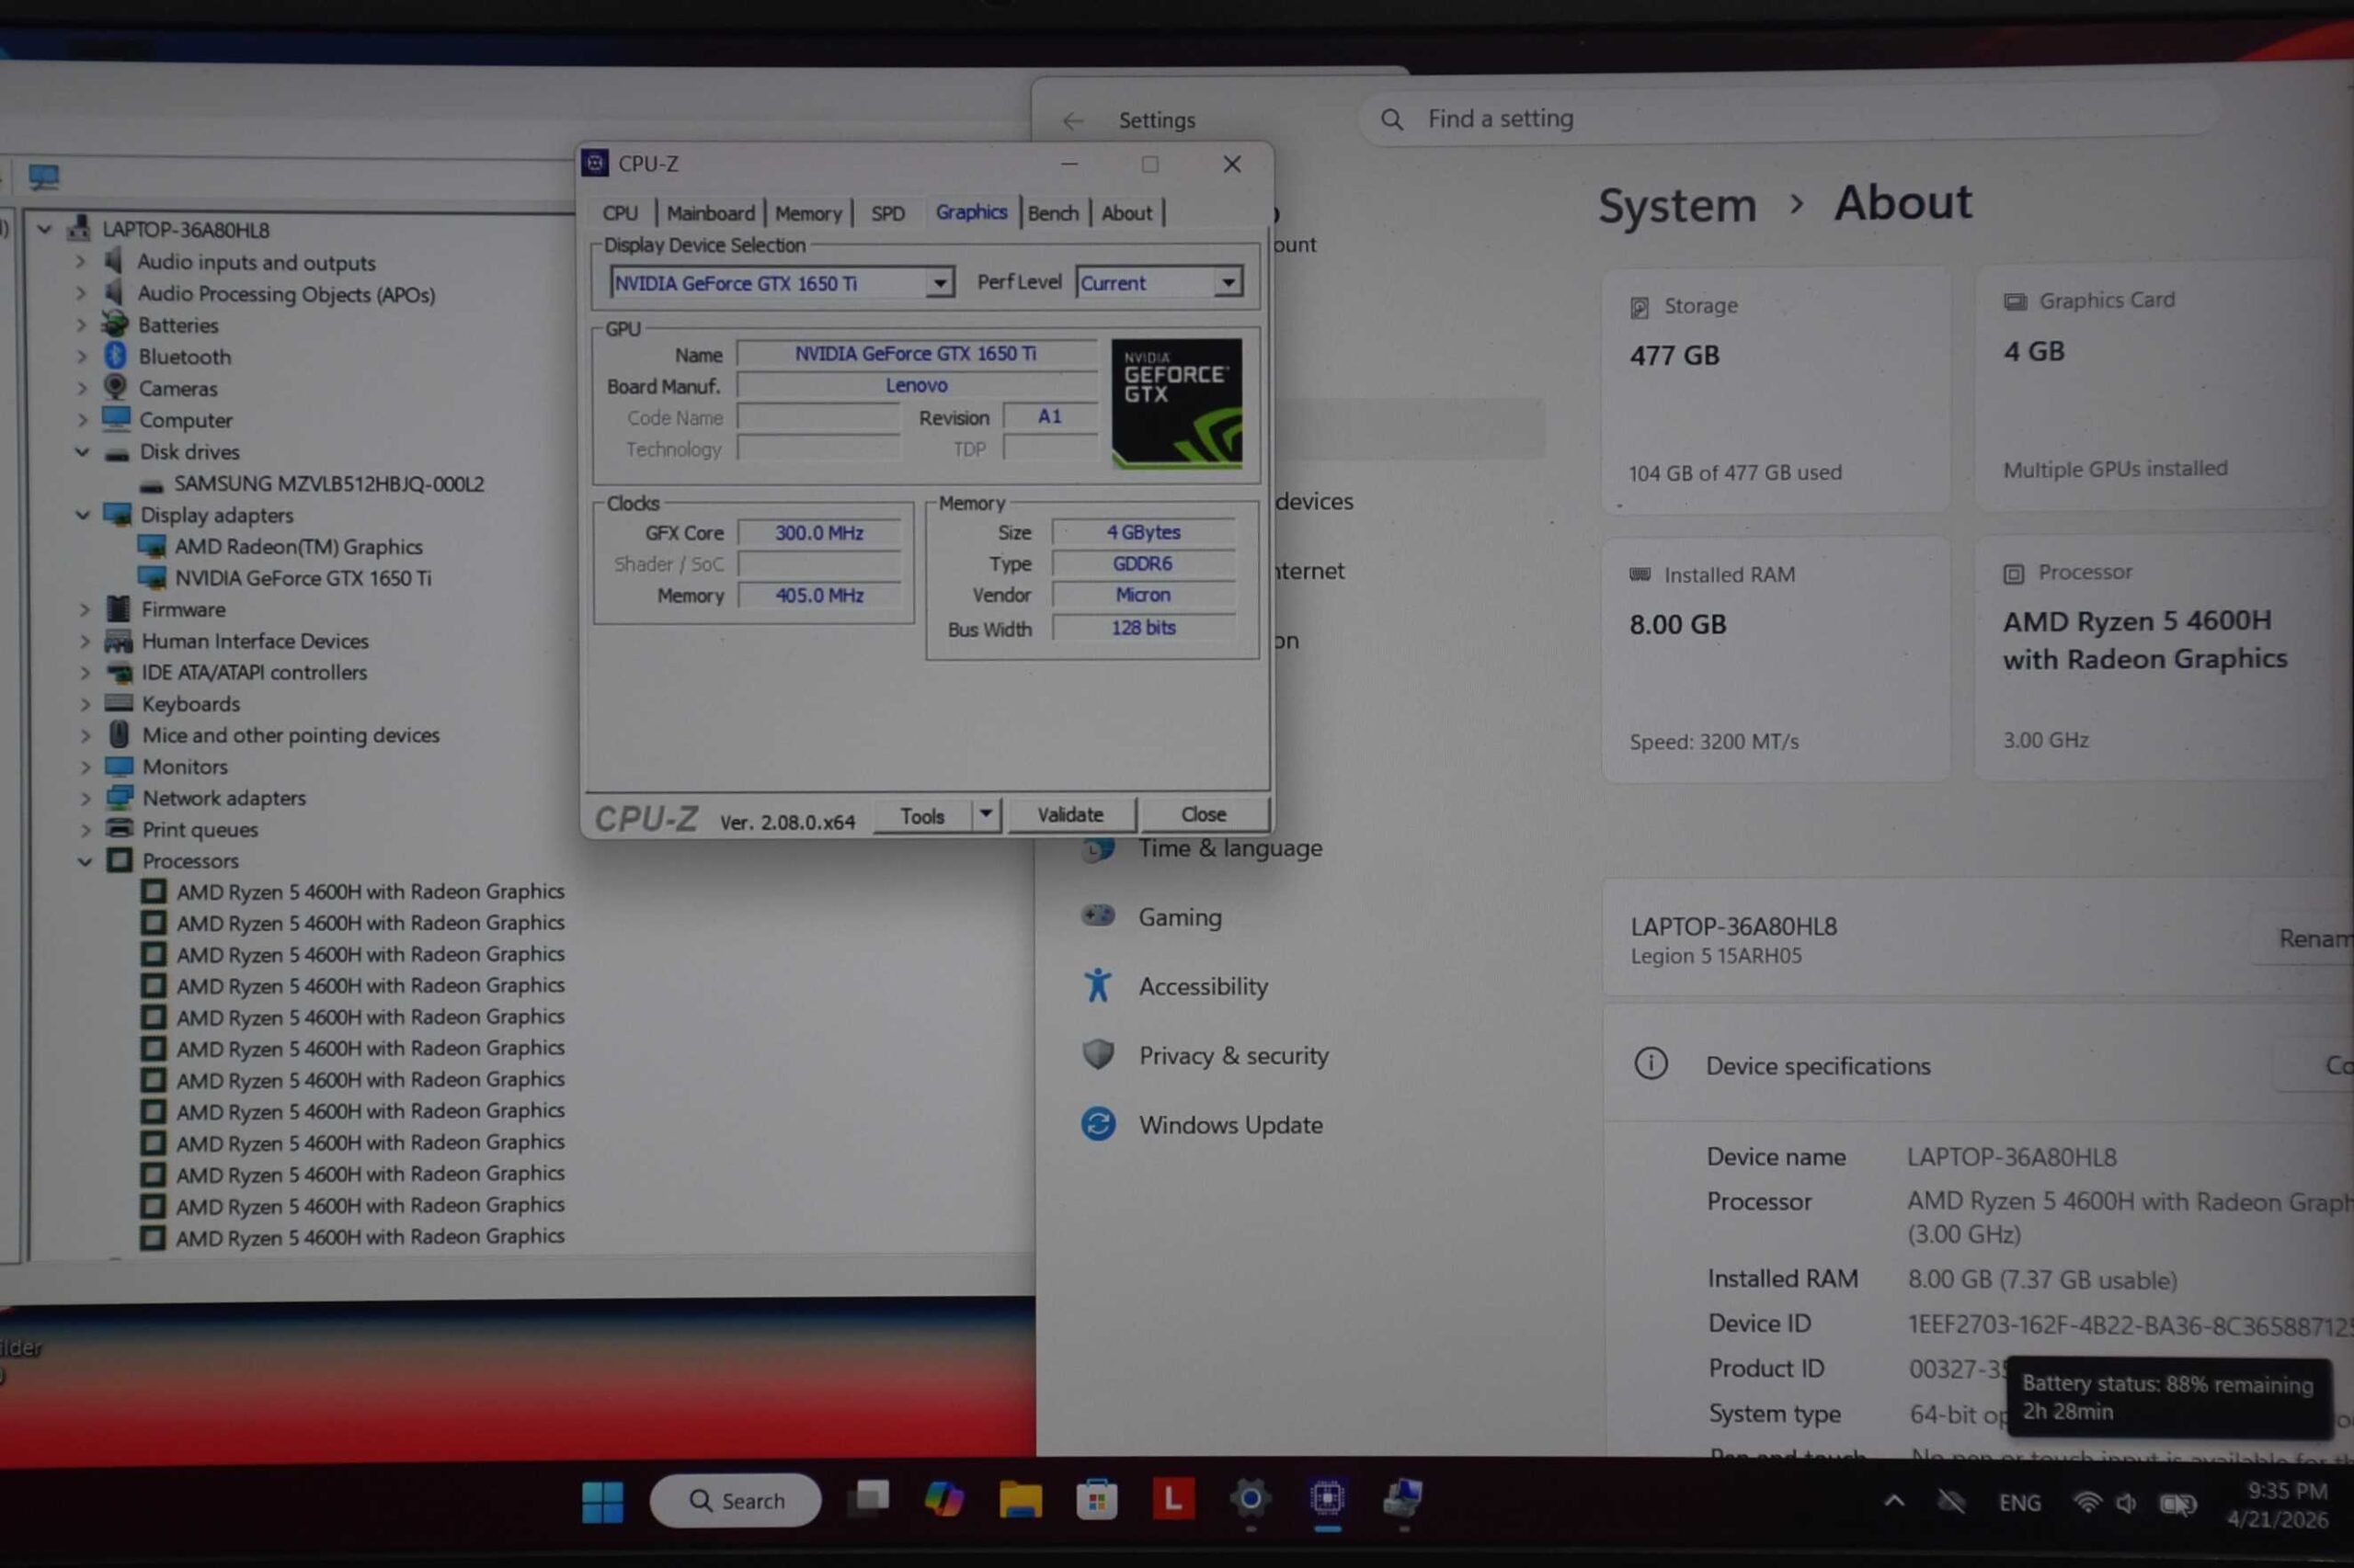Click the Windows Start button
This screenshot has height=1568, width=2354.
[x=602, y=1501]
